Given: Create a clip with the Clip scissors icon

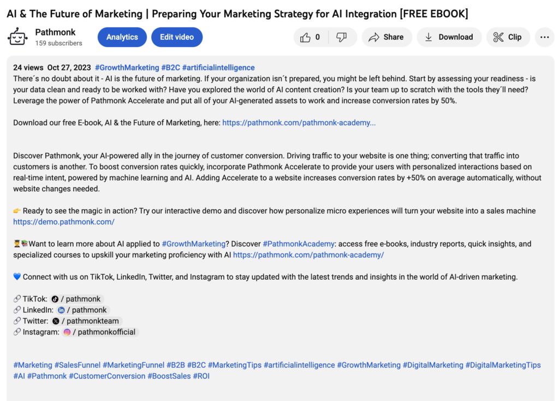Looking at the screenshot, I should tap(508, 37).
